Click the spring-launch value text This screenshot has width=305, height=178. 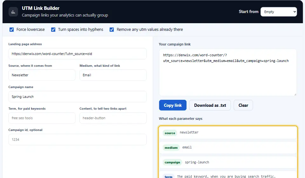(x=197, y=162)
